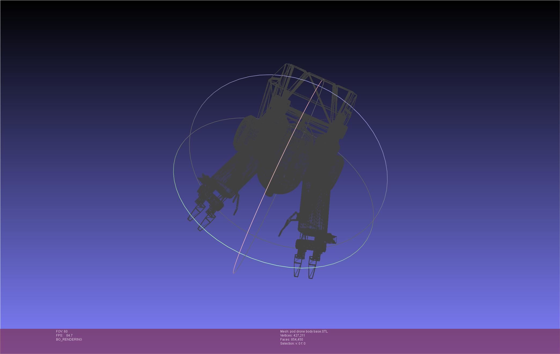Click the FPS 84.7 readout
The width and height of the screenshot is (560, 354).
[64, 335]
